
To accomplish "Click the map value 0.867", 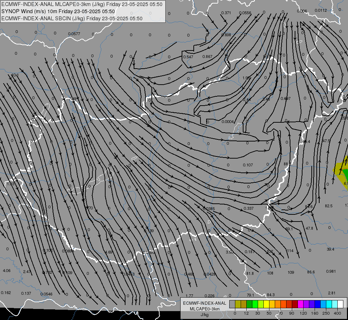I will [x=208, y=57].
